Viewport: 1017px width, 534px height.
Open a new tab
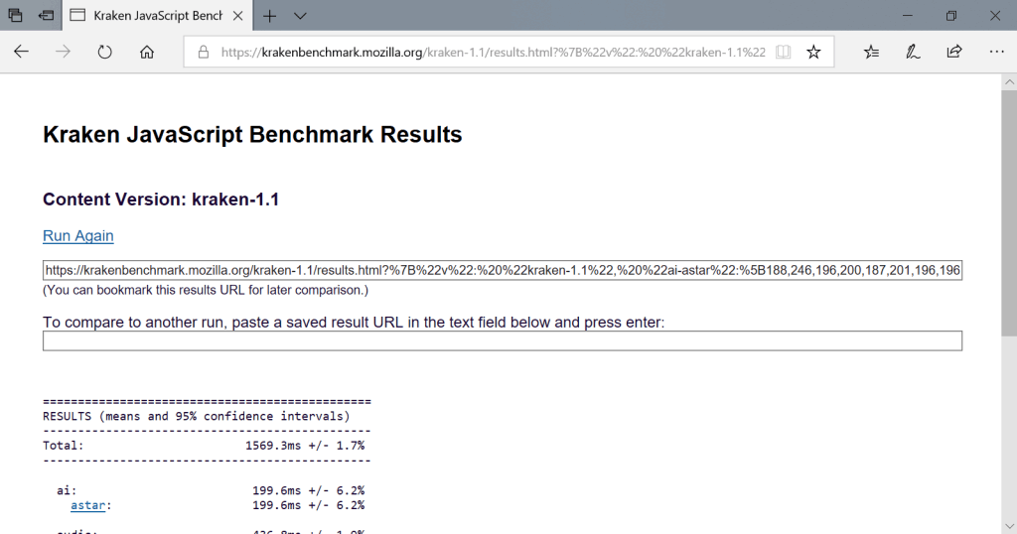270,16
